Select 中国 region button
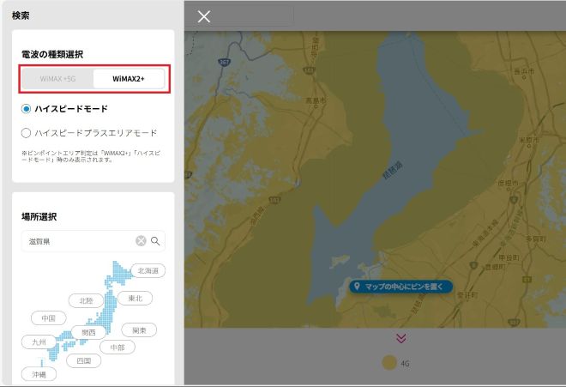 [49, 318]
